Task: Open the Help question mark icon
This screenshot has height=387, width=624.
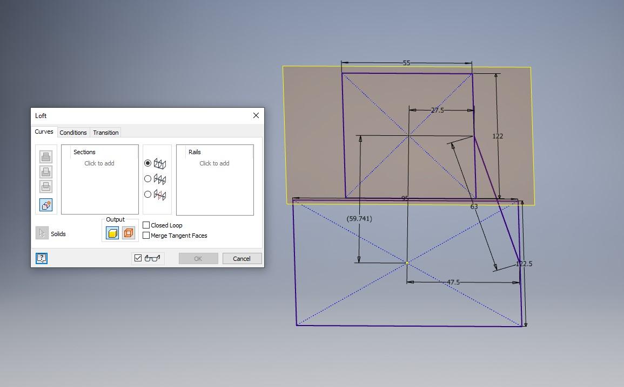Action: 42,258
